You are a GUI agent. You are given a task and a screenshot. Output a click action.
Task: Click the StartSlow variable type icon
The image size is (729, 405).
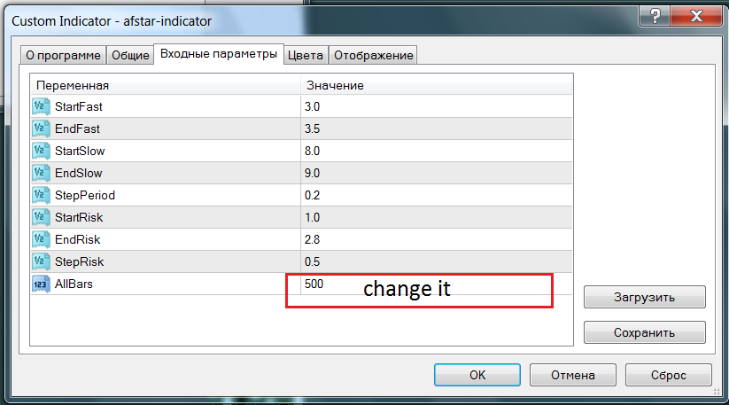point(41,151)
